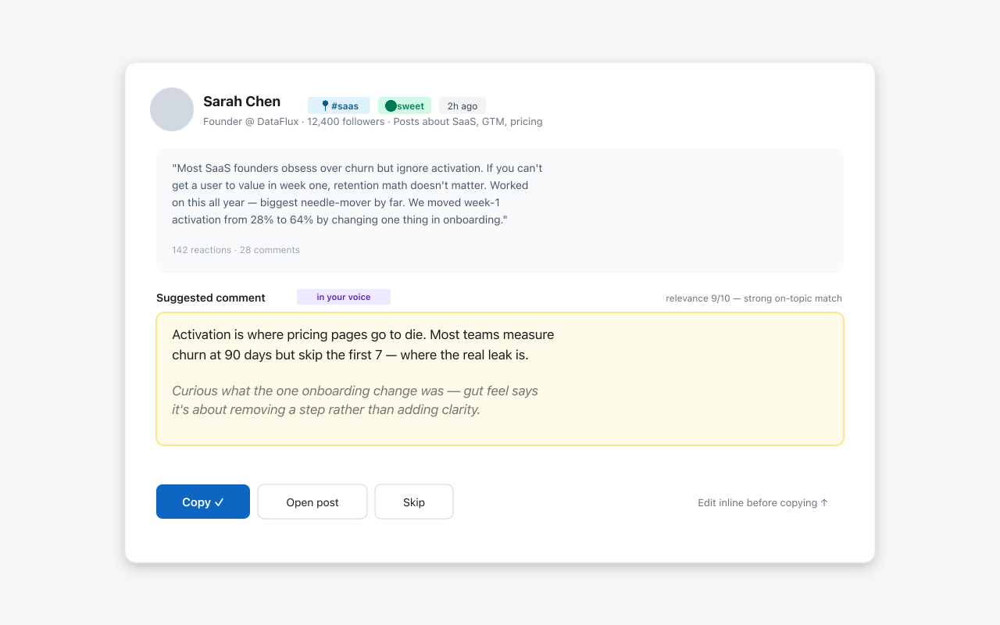Click inside the yellow suggested comment box
The width and height of the screenshot is (1000, 625).
click(x=500, y=379)
